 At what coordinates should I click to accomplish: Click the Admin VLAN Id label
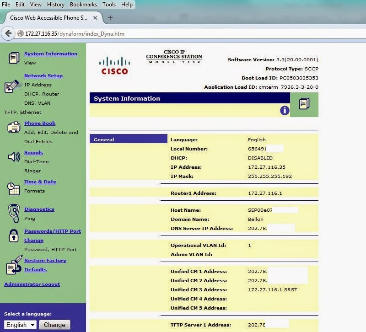tap(191, 254)
